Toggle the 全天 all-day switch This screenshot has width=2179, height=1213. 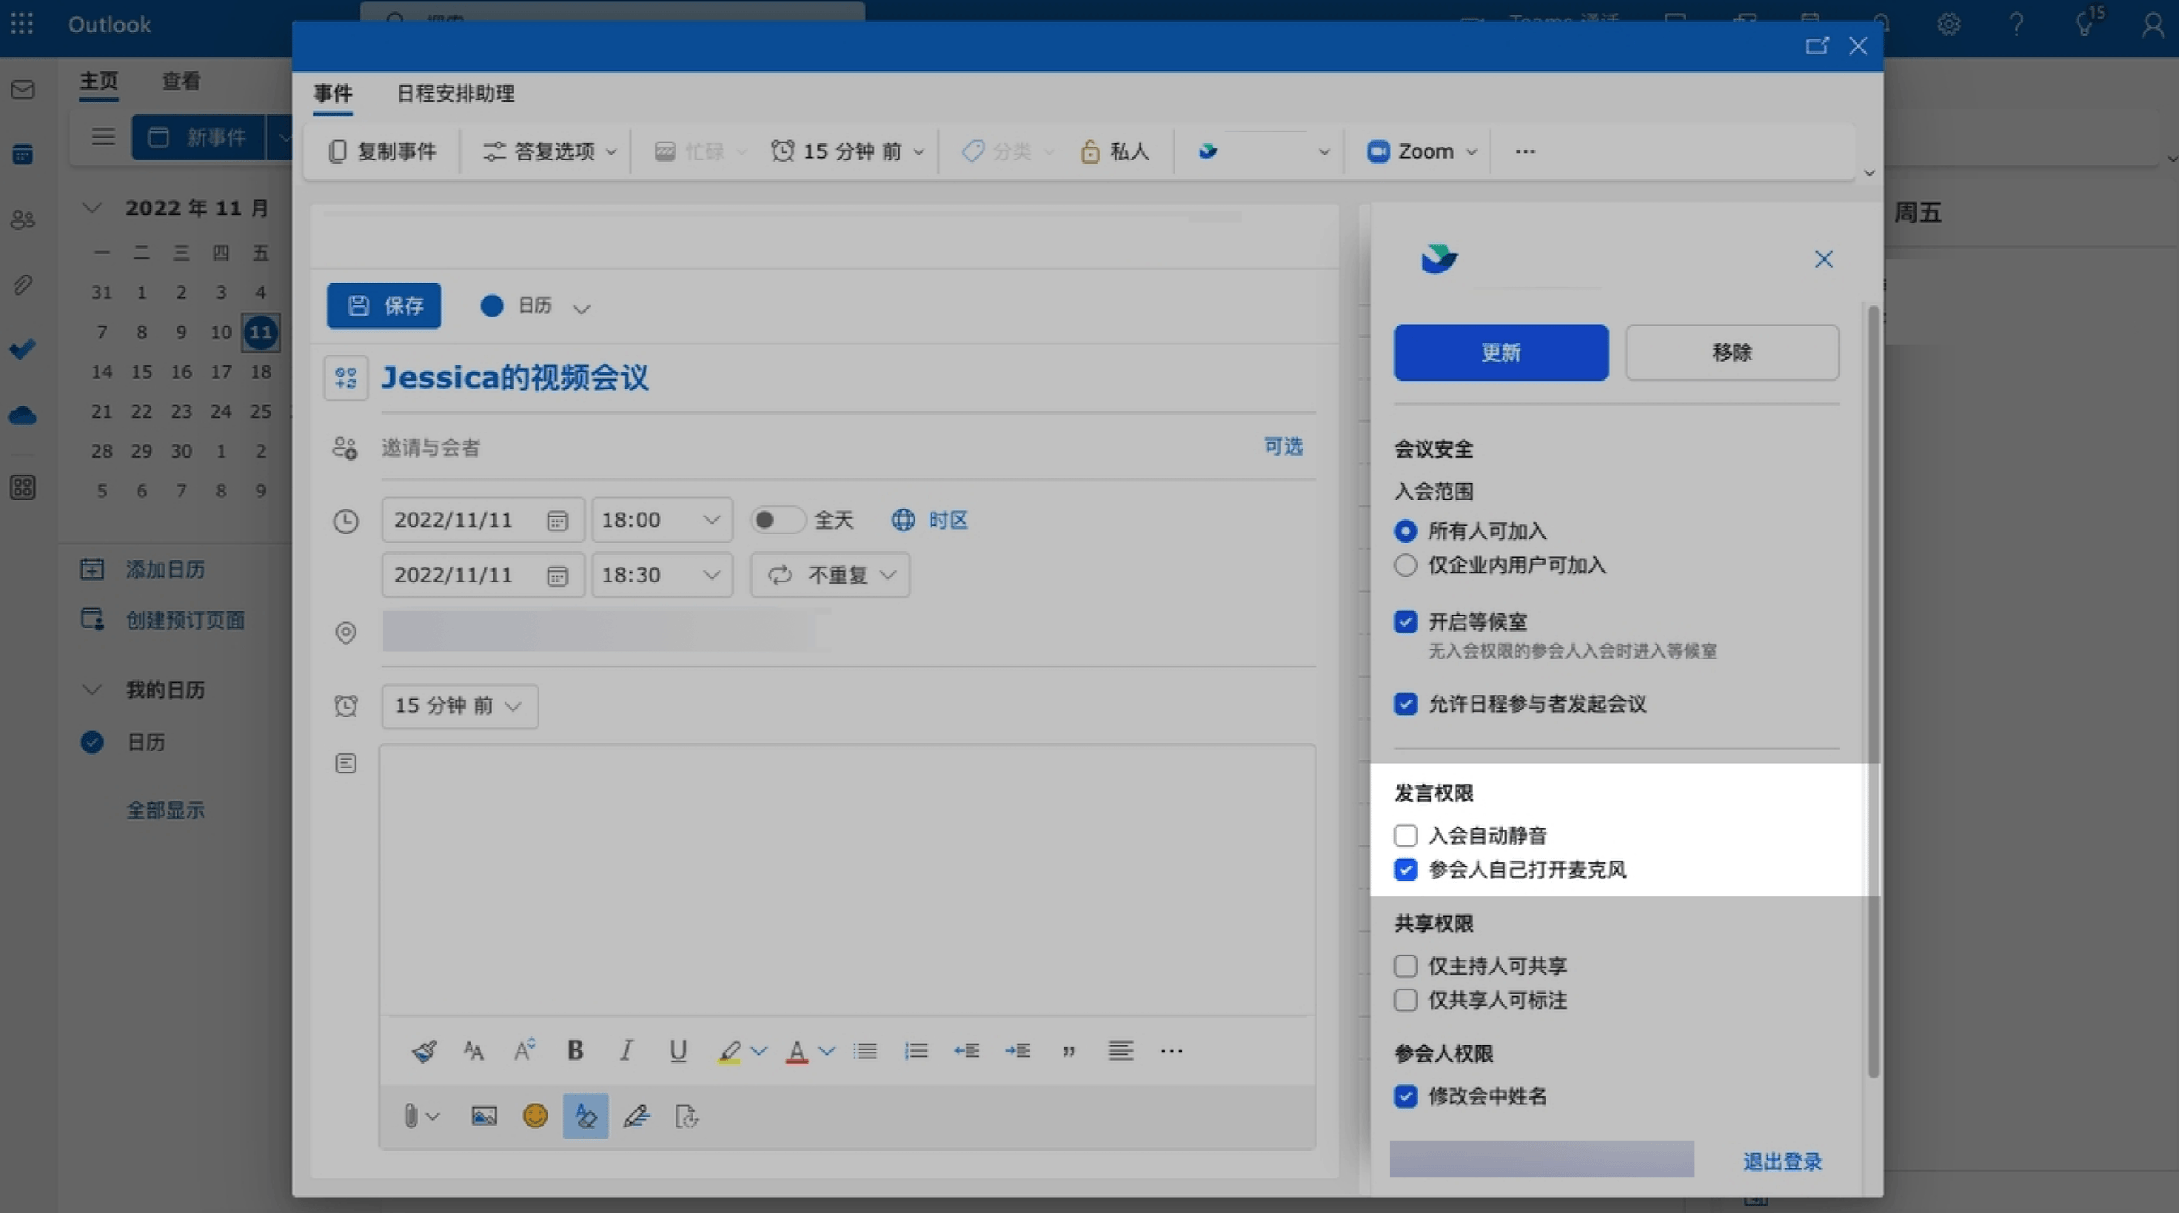[x=777, y=520]
